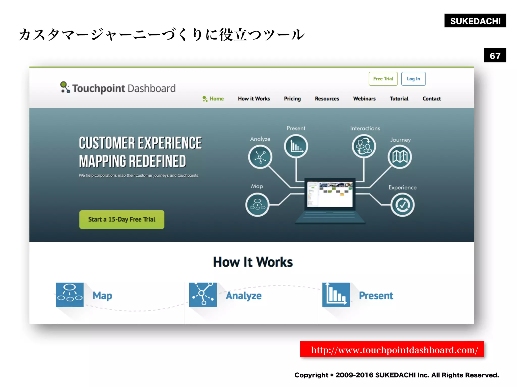Screen dimensions: 517x387
Task: Click the slide number 67 box
Action: click(495, 55)
